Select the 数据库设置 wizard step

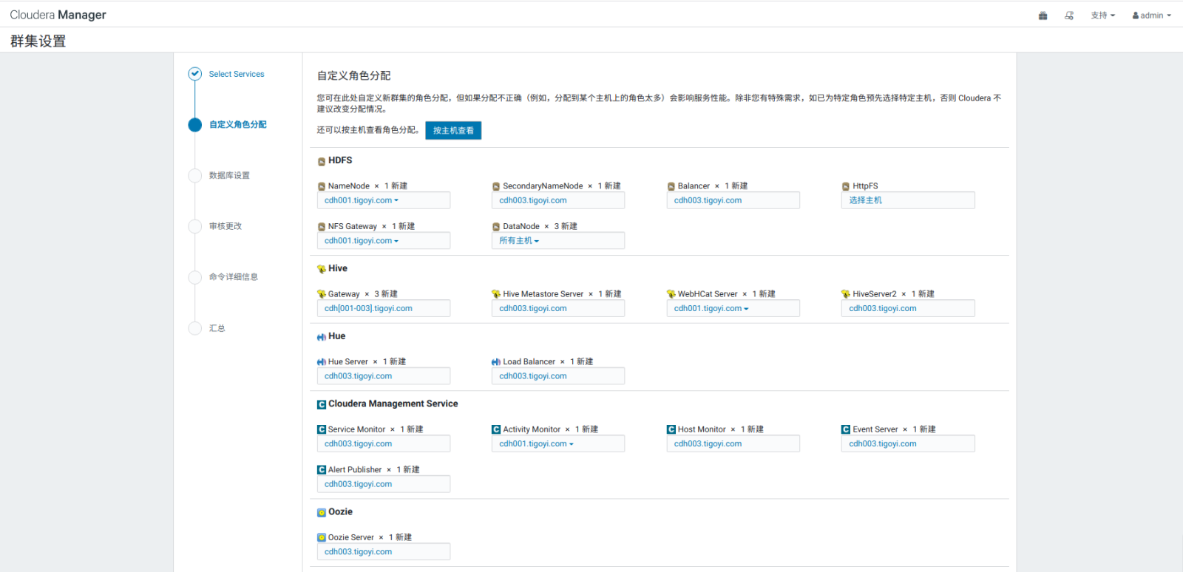point(229,175)
